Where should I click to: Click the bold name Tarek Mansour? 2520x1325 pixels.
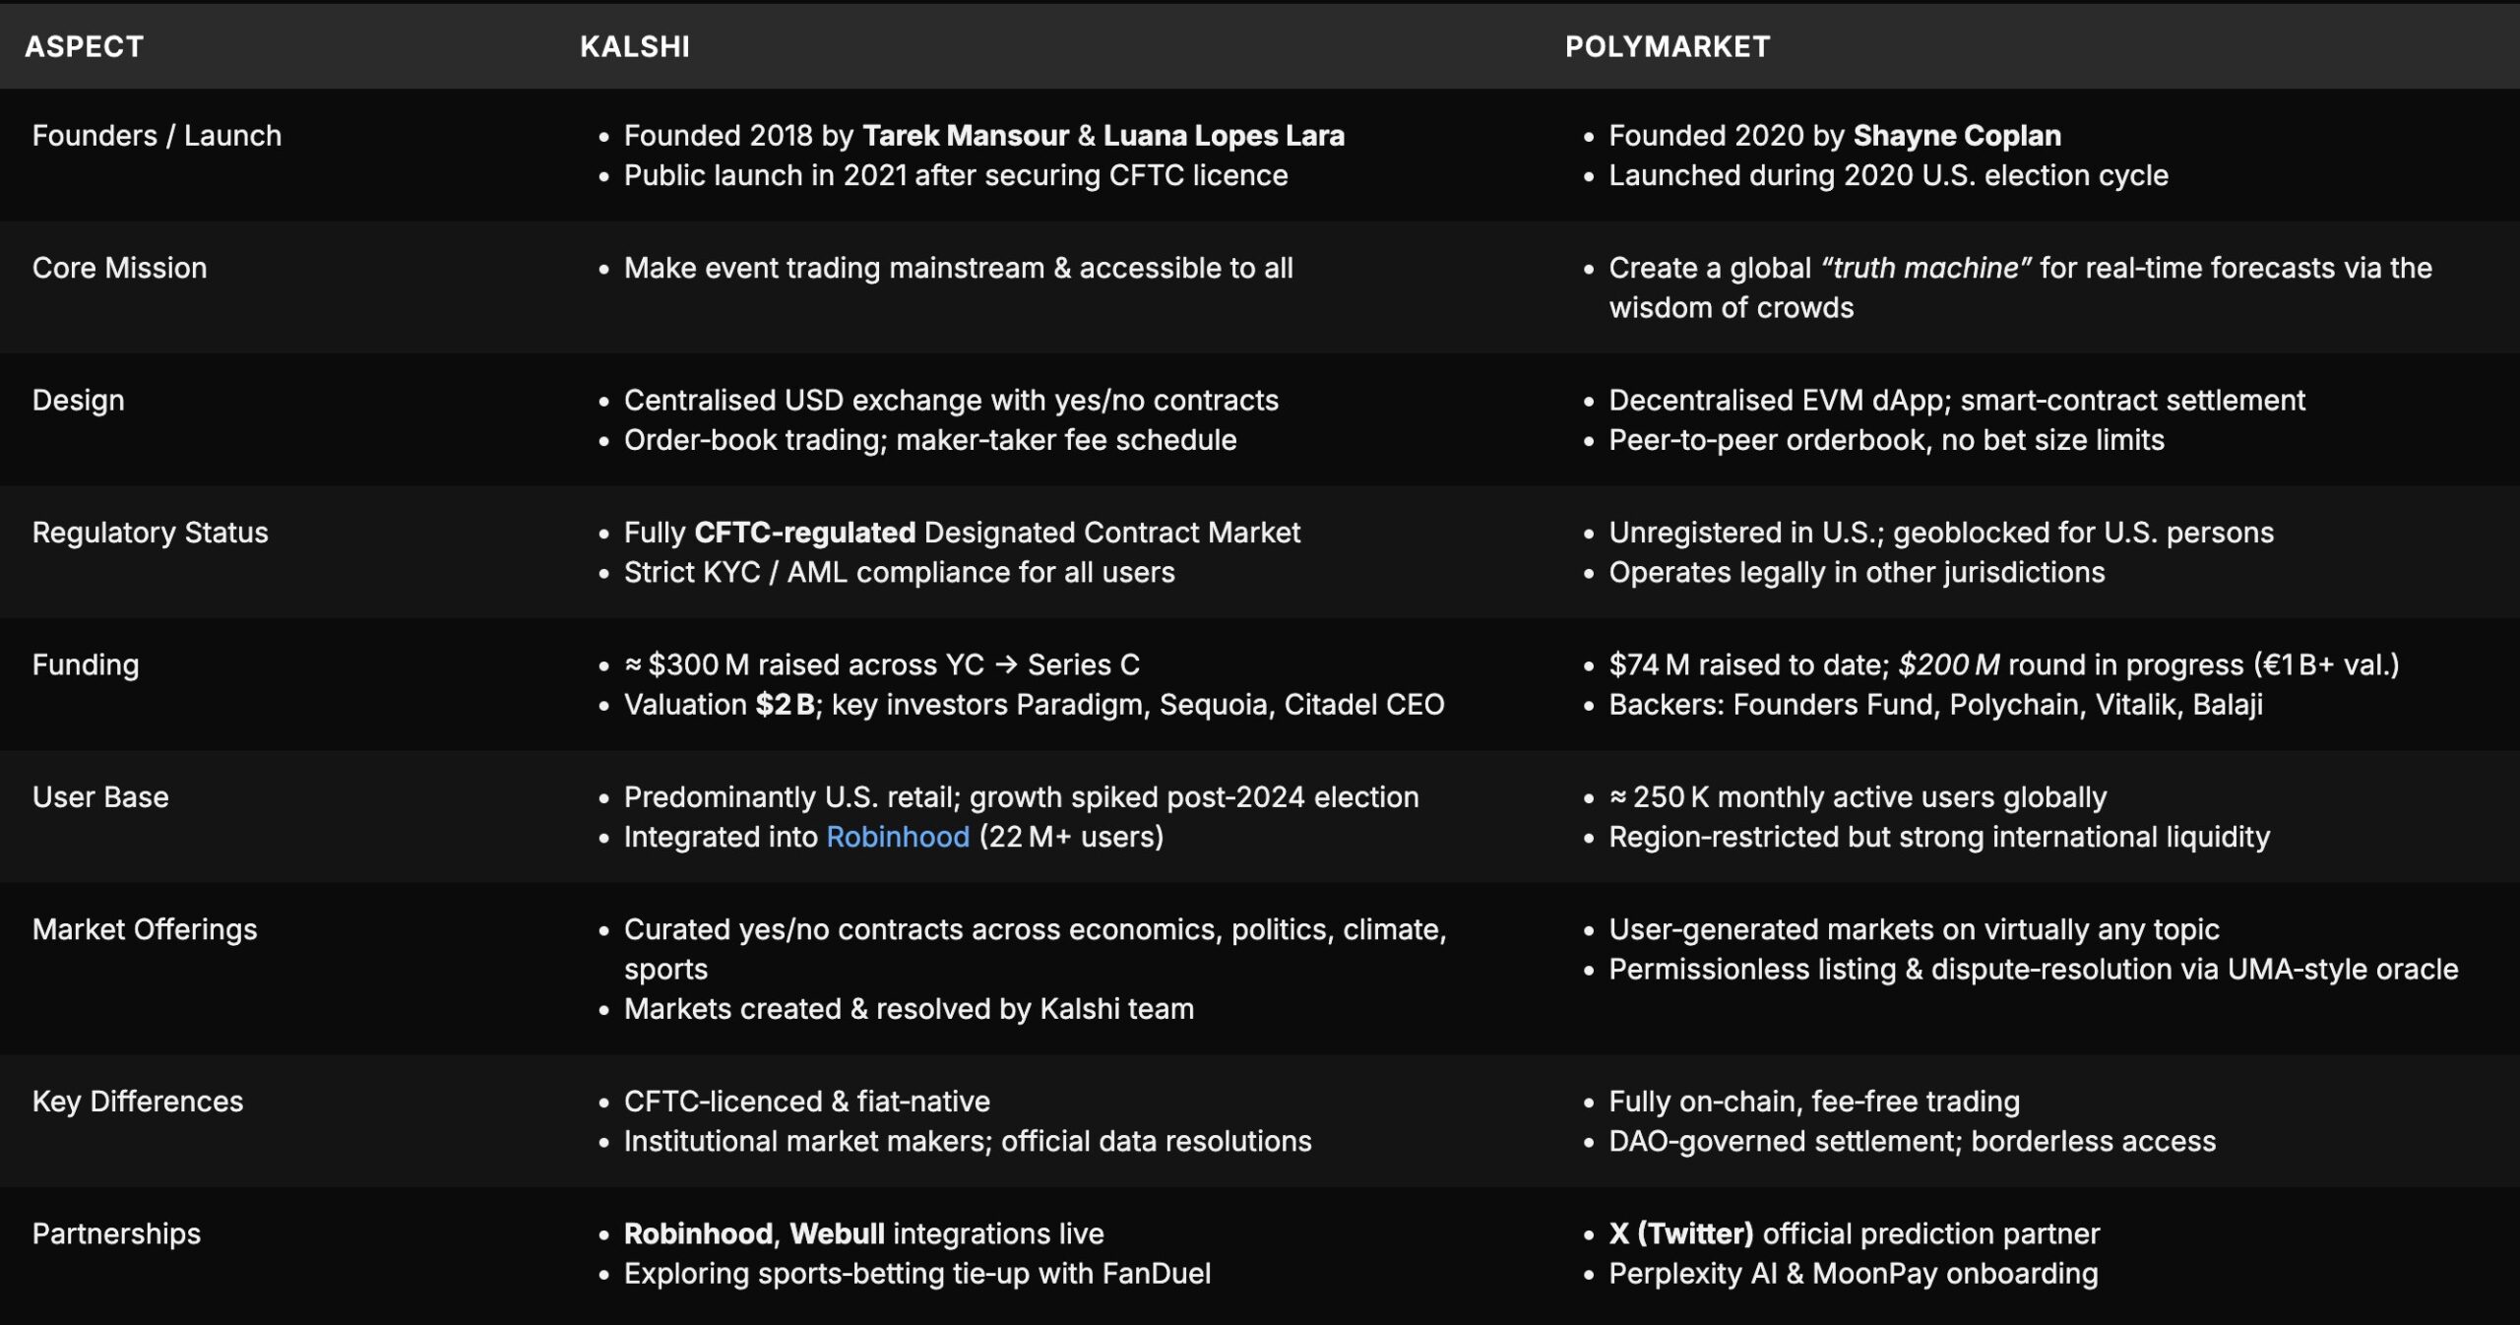(x=966, y=136)
